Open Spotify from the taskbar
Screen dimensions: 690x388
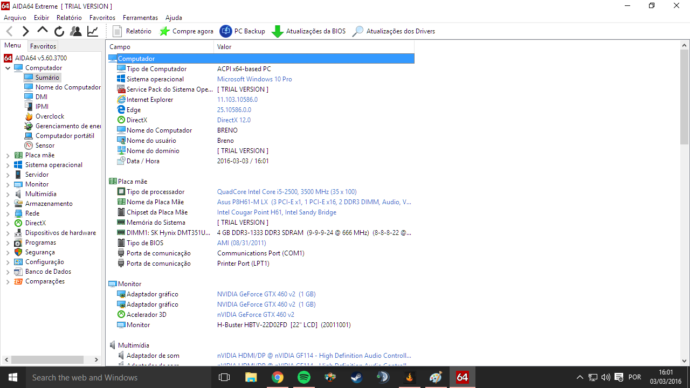click(x=303, y=377)
